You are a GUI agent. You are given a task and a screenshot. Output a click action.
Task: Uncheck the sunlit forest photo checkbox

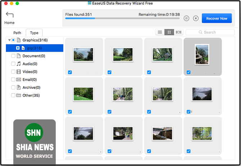click(x=188, y=151)
